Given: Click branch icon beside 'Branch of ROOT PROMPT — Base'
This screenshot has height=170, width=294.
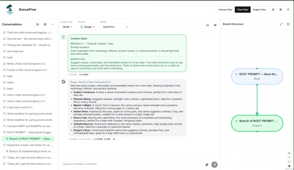Looking at the screenshot, I should coord(7,139).
